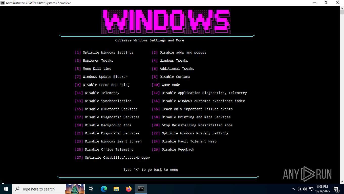
Task: Minimize the cmd.exe window
Action: 314,3
